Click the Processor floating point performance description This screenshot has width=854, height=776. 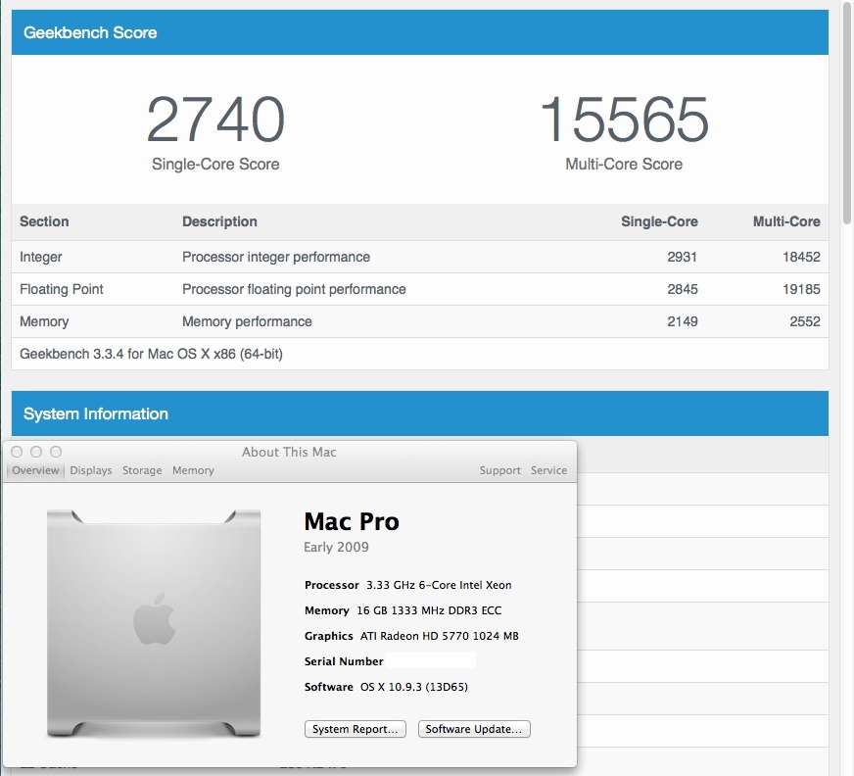tap(294, 289)
